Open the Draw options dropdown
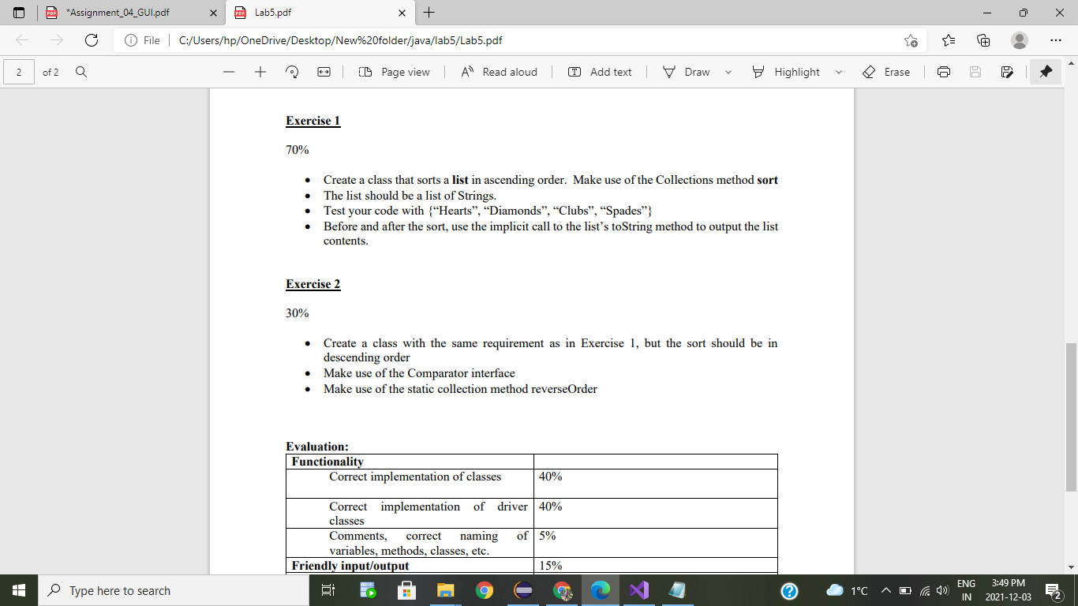 coord(728,72)
